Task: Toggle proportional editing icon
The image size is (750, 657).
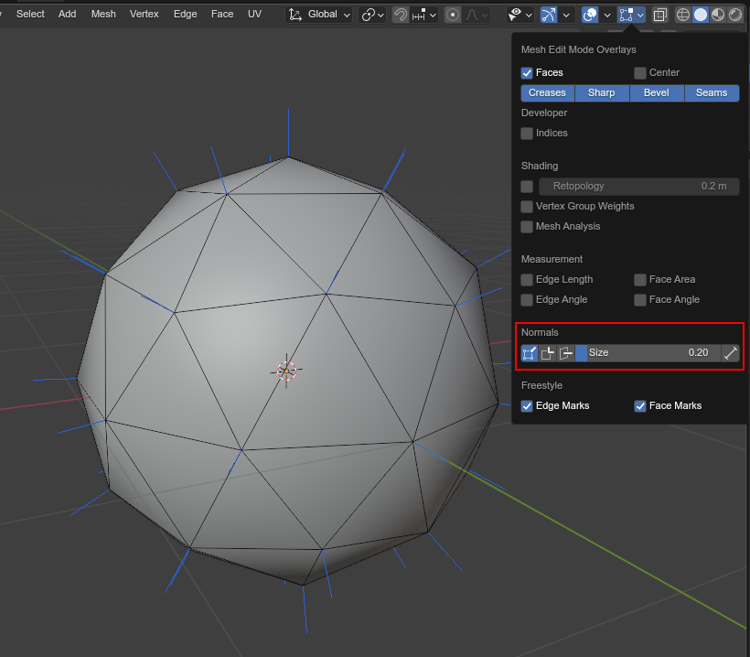Action: click(453, 16)
